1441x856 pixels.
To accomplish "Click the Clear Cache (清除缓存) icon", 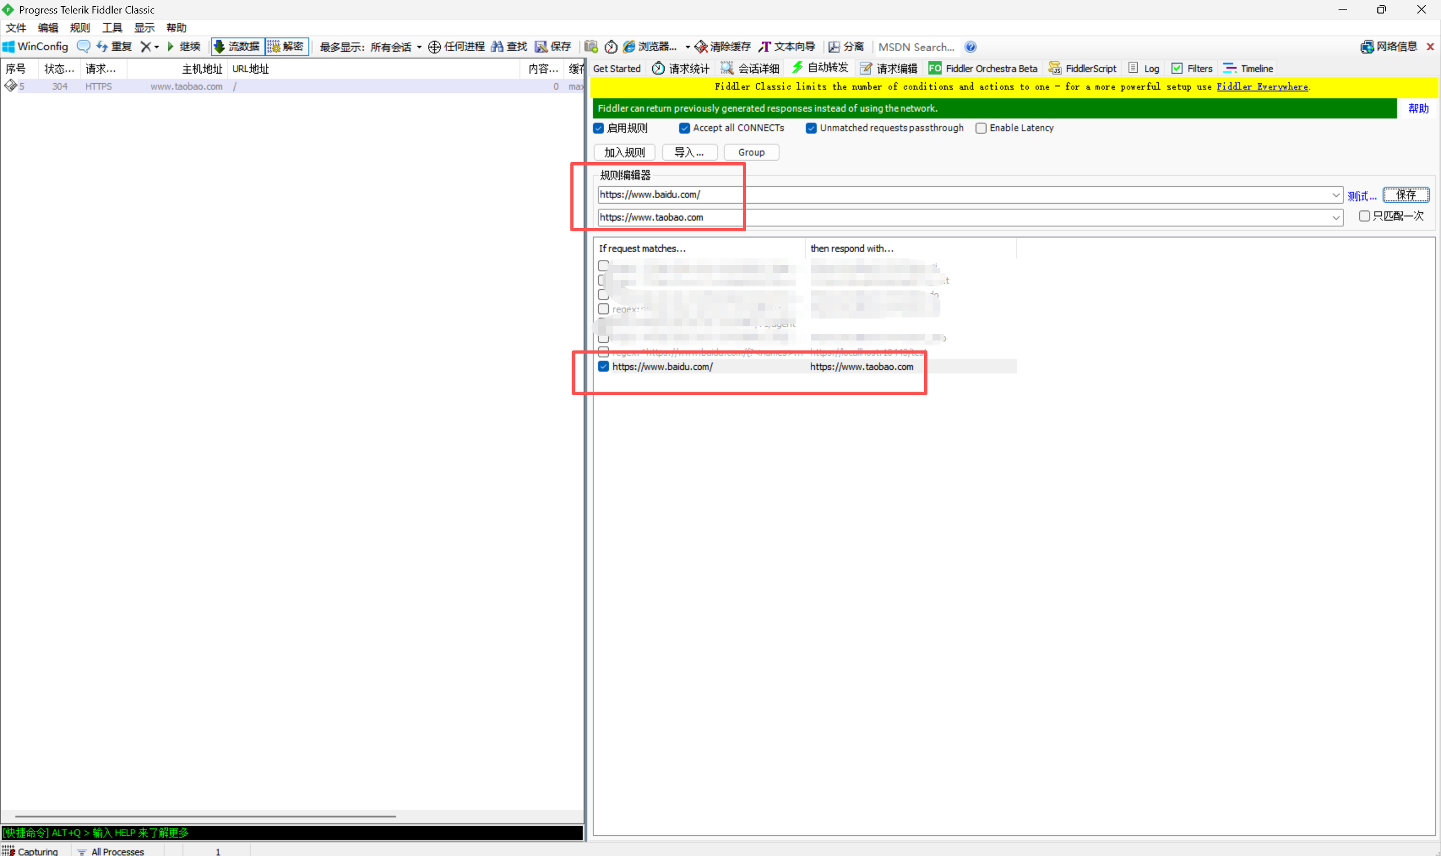I will 701,47.
